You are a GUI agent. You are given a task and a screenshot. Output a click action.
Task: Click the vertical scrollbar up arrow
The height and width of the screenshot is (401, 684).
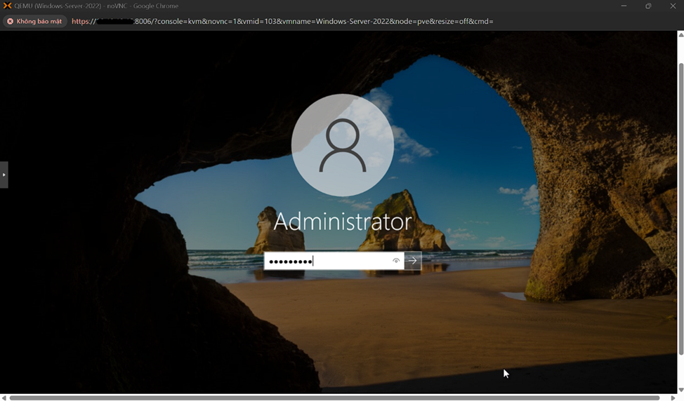(680, 35)
